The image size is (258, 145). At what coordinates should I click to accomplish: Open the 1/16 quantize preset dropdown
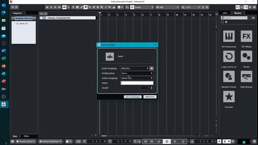click(193, 7)
